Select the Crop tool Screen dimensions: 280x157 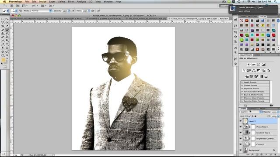(3, 26)
